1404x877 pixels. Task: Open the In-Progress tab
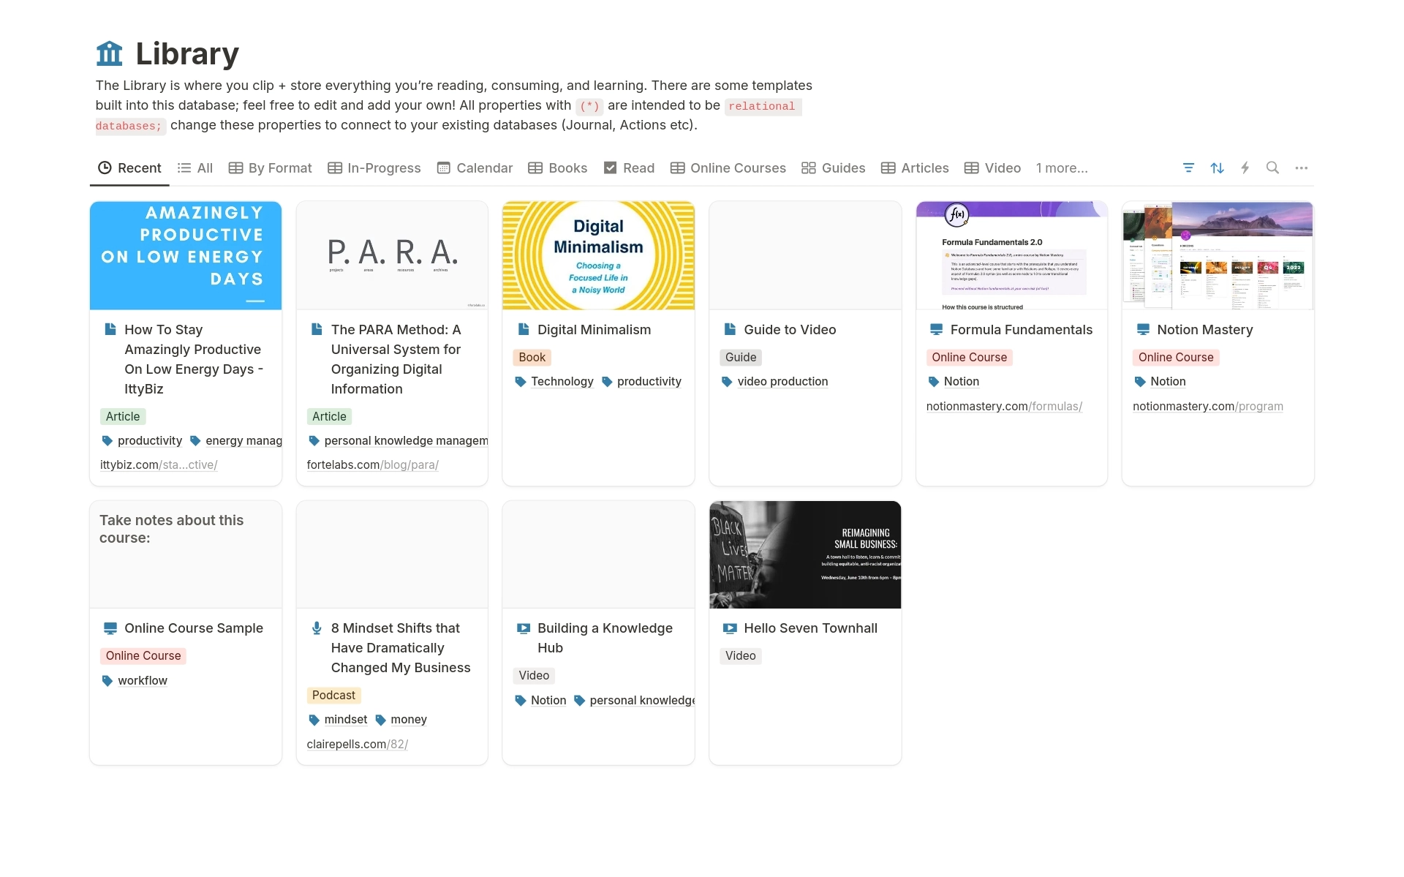click(383, 168)
